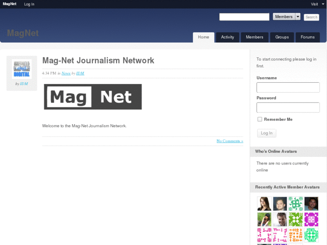
Task: Open IDM link under author avatar
Action: tap(24, 84)
